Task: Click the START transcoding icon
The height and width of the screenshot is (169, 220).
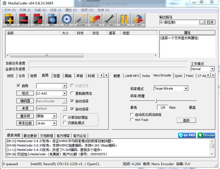Action: 138,20
